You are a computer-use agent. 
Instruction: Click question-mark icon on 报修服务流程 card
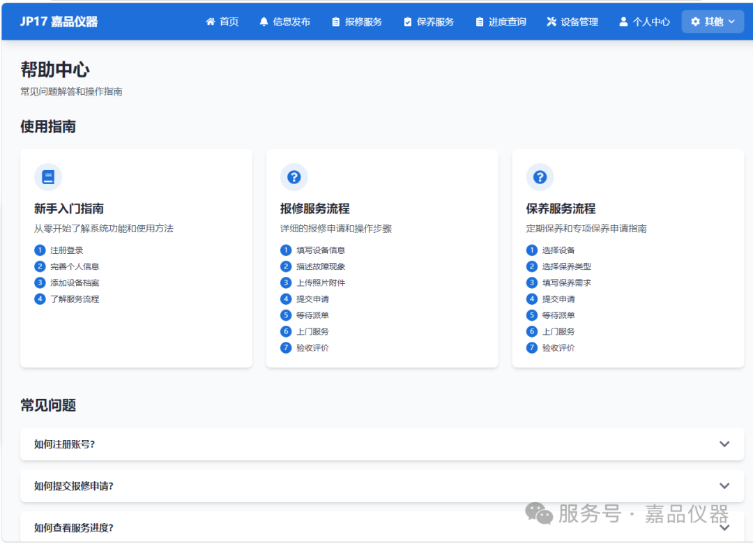pos(294,177)
